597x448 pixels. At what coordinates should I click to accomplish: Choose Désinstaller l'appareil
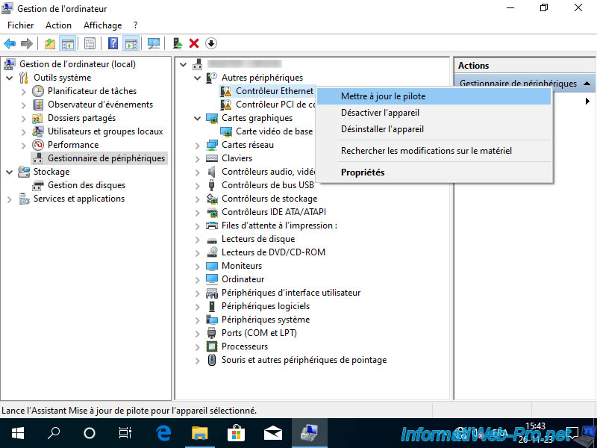click(x=434, y=129)
